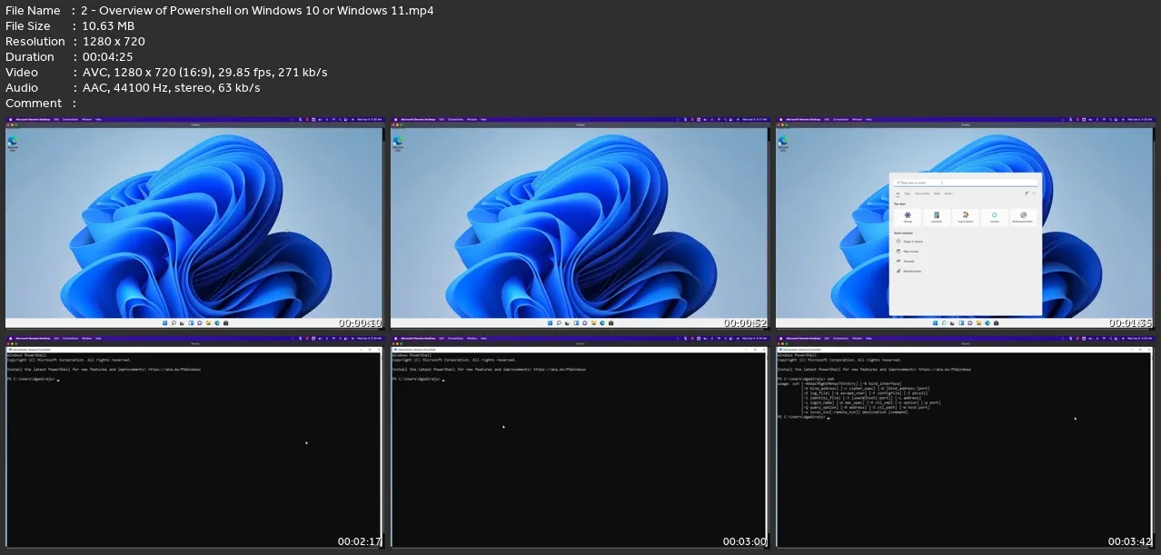Open the Cortana app tile in the search panel
This screenshot has height=555, width=1161.
tap(995, 217)
